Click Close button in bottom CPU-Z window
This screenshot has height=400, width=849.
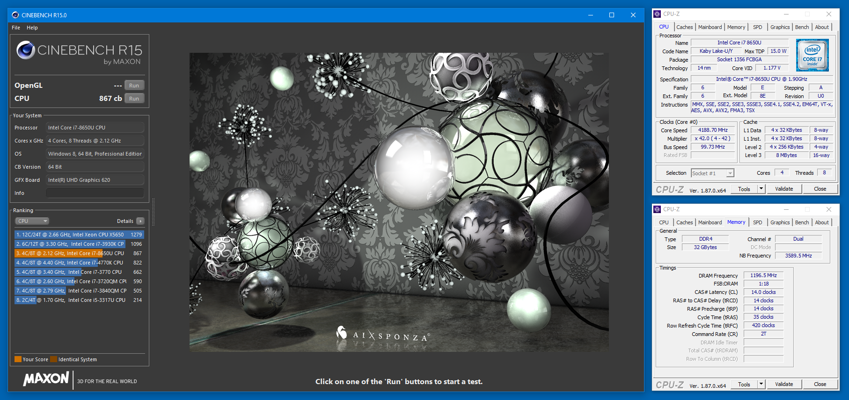(820, 385)
